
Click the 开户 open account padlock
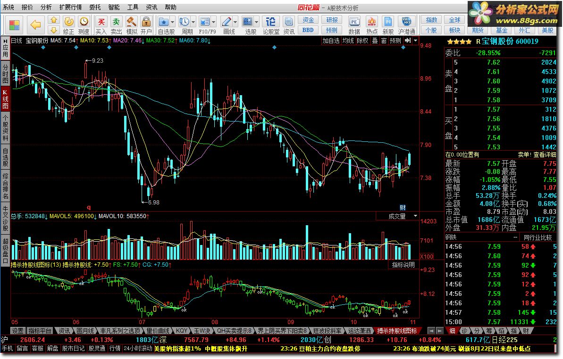click(x=146, y=25)
